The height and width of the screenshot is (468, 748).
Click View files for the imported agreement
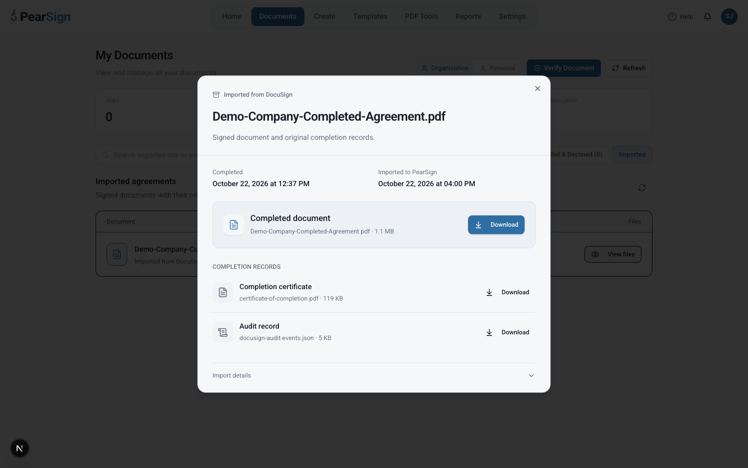(613, 254)
